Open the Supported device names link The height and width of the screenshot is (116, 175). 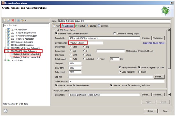point(154,43)
